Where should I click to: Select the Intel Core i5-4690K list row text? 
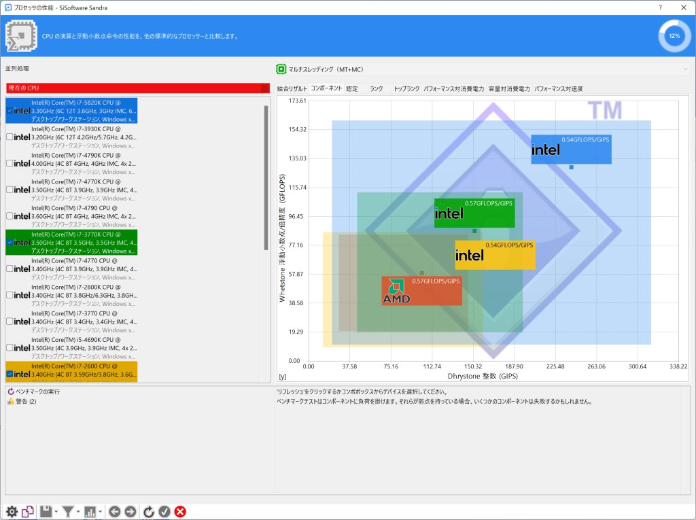pos(84,348)
